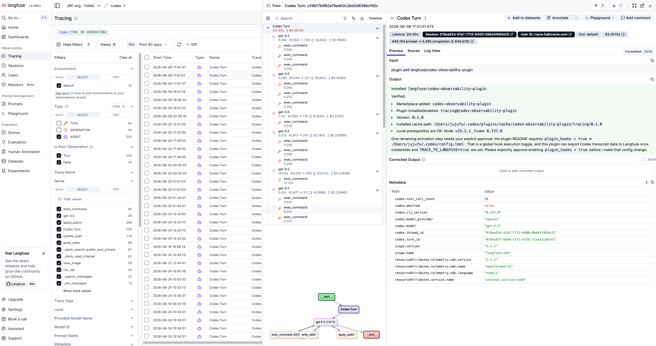The width and height of the screenshot is (656, 346).
Task: Uncheck the apply_patch name checkbox
Action: (59, 223)
